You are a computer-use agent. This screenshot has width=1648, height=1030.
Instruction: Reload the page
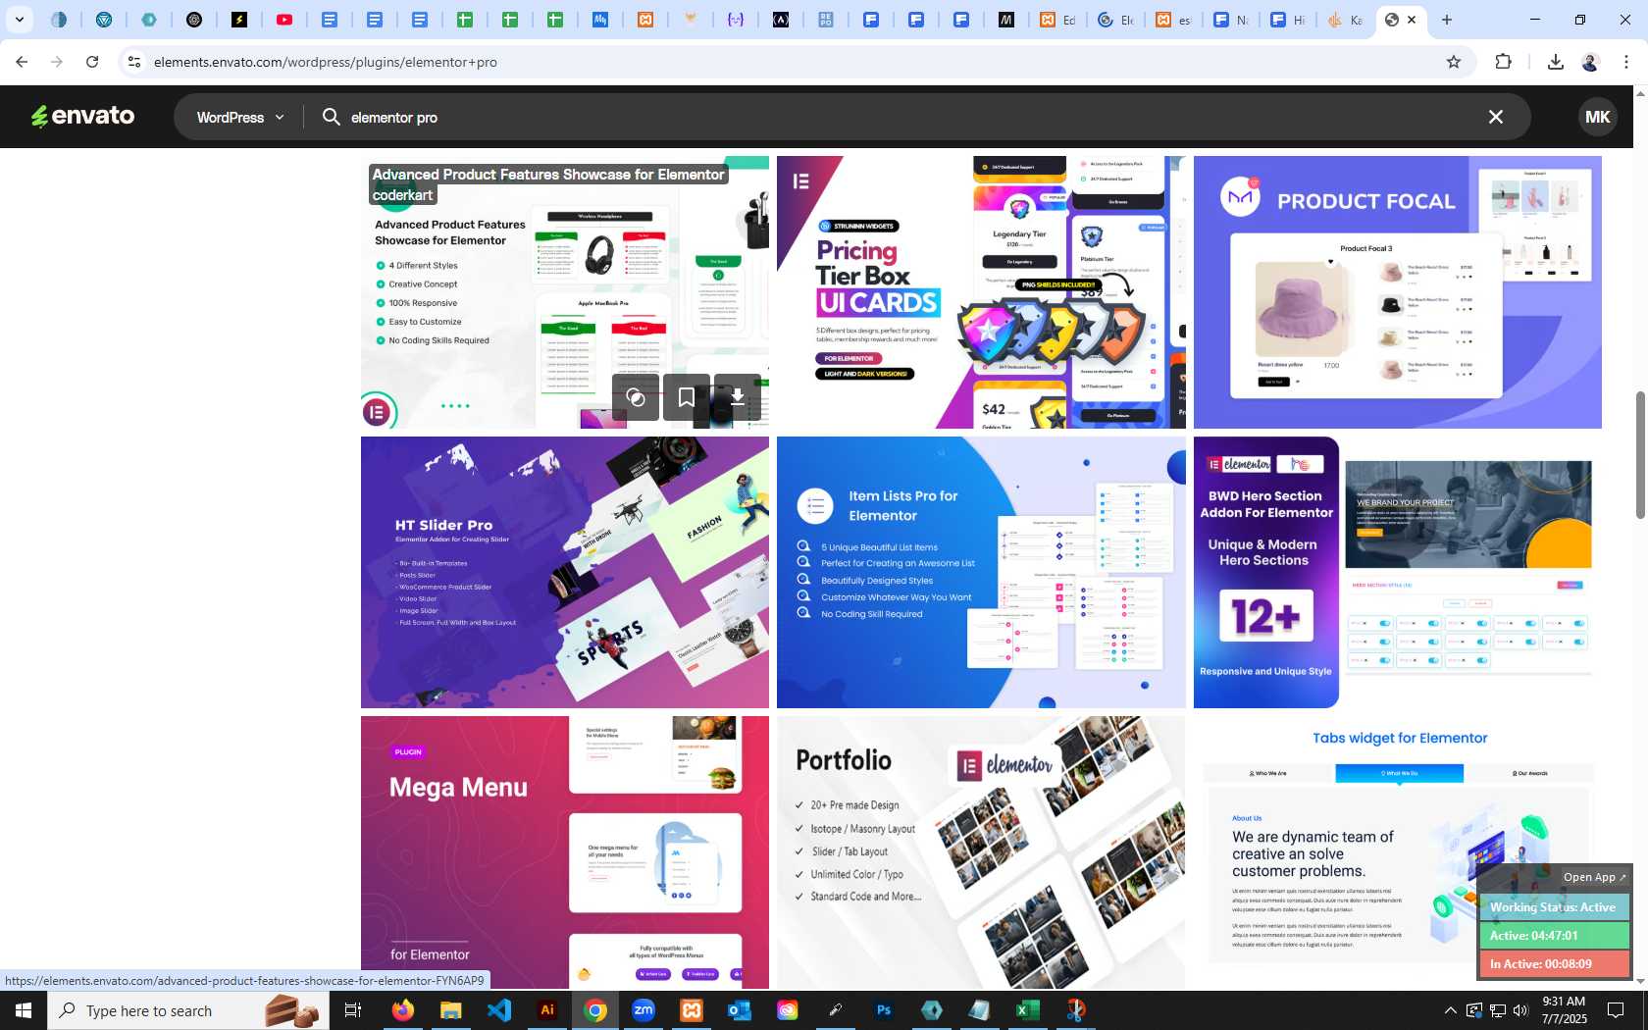tap(92, 62)
